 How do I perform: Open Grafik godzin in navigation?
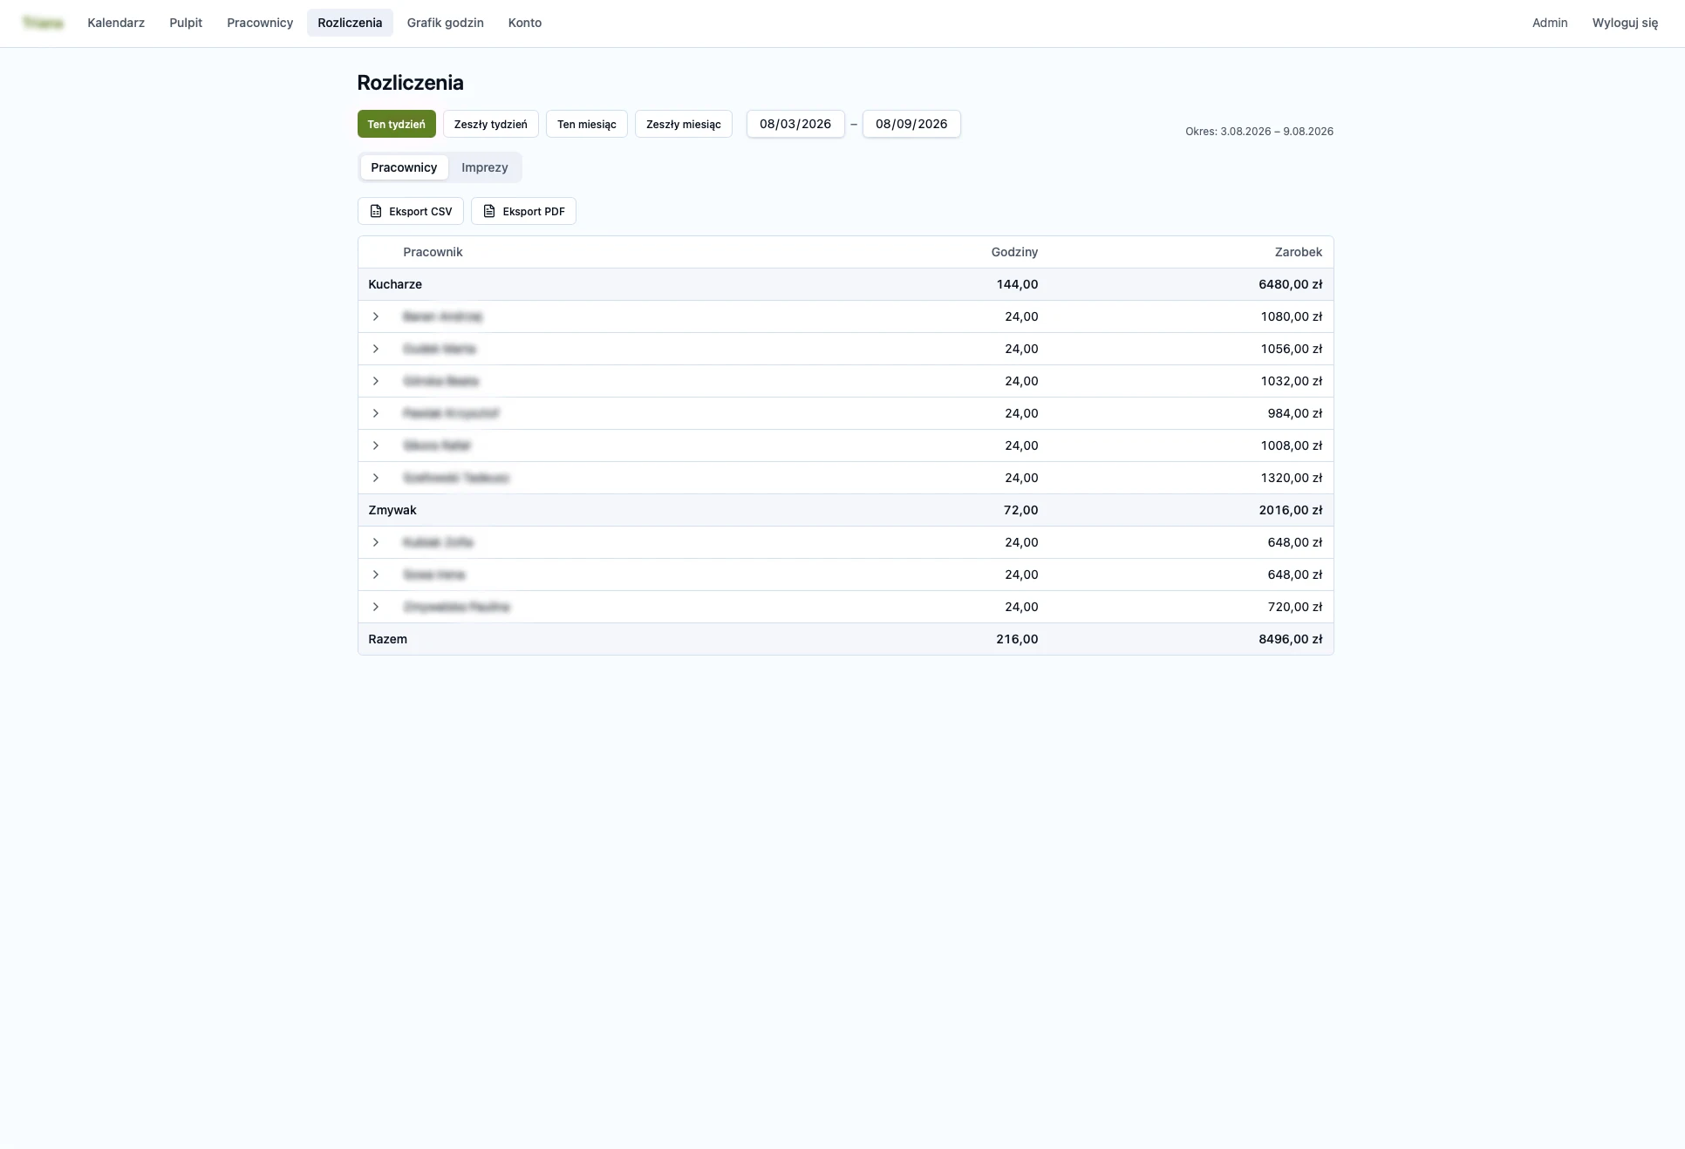pyautogui.click(x=445, y=23)
